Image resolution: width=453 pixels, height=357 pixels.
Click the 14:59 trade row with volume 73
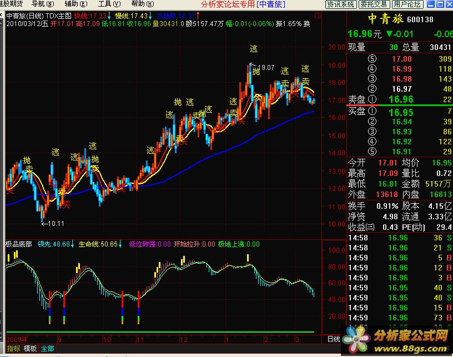[400, 318]
